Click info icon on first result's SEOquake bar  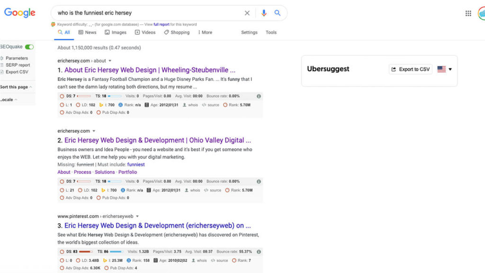click(x=259, y=96)
